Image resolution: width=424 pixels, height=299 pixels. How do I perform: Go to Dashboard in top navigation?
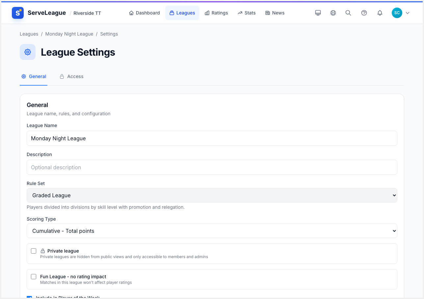click(145, 13)
